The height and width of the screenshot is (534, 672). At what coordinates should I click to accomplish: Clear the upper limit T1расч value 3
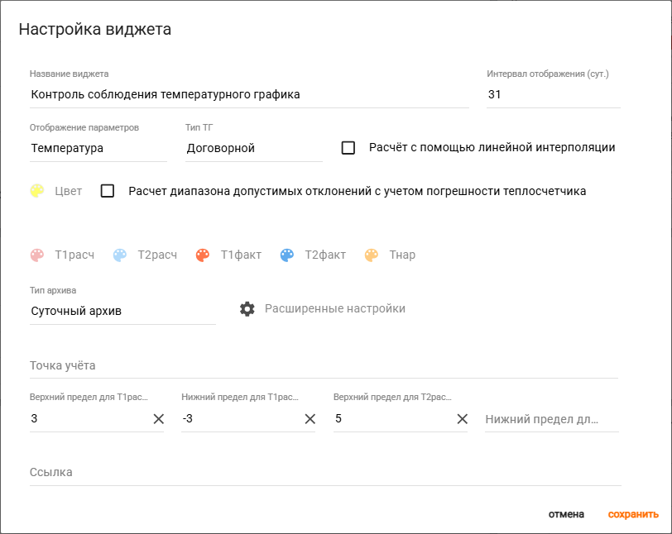(x=158, y=419)
